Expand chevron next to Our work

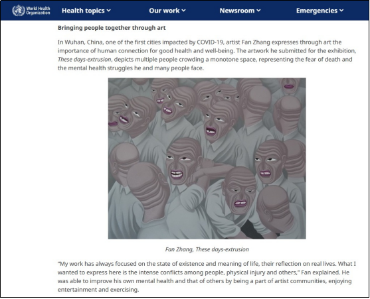pyautogui.click(x=183, y=11)
